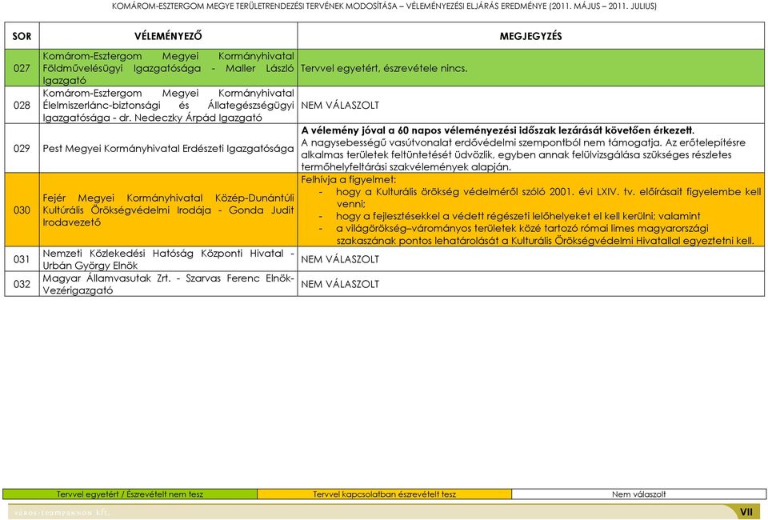Image resolution: width=768 pixels, height=520 pixels.
Task: Click the SOR column header
Action: click(22, 36)
